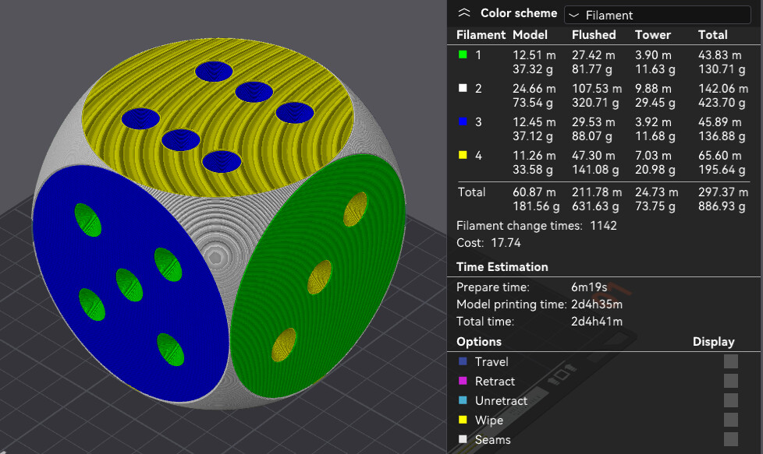
Task: Click the Cost value 17.74
Action: [506, 243]
